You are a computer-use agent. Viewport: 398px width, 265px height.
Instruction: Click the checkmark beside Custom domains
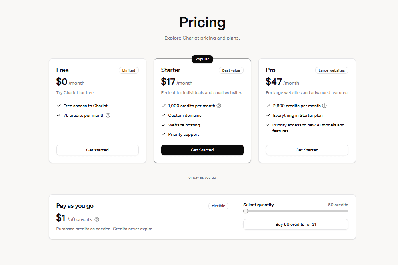164,116
